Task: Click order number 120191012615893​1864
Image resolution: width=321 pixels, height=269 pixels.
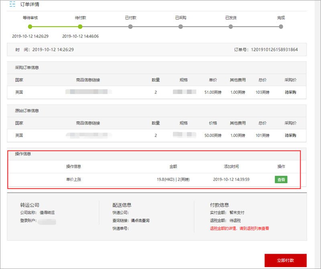Action: coord(274,49)
